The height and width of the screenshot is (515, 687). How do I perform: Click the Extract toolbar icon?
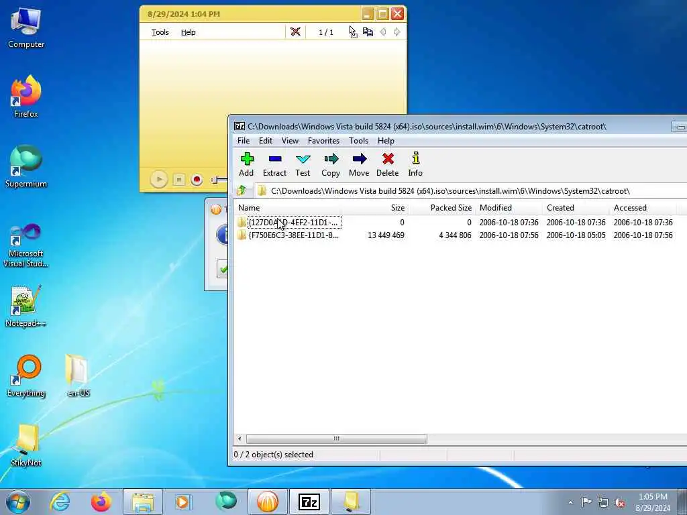[x=274, y=164]
